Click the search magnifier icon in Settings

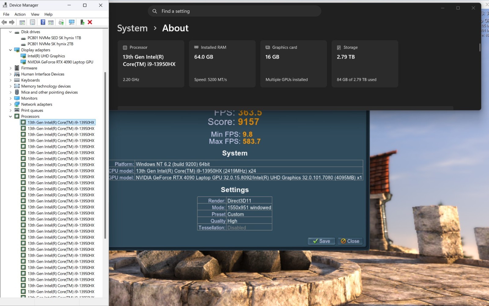(x=155, y=11)
